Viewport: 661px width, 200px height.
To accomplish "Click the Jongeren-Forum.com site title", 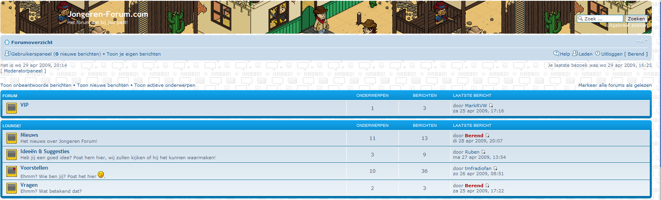I will (108, 14).
